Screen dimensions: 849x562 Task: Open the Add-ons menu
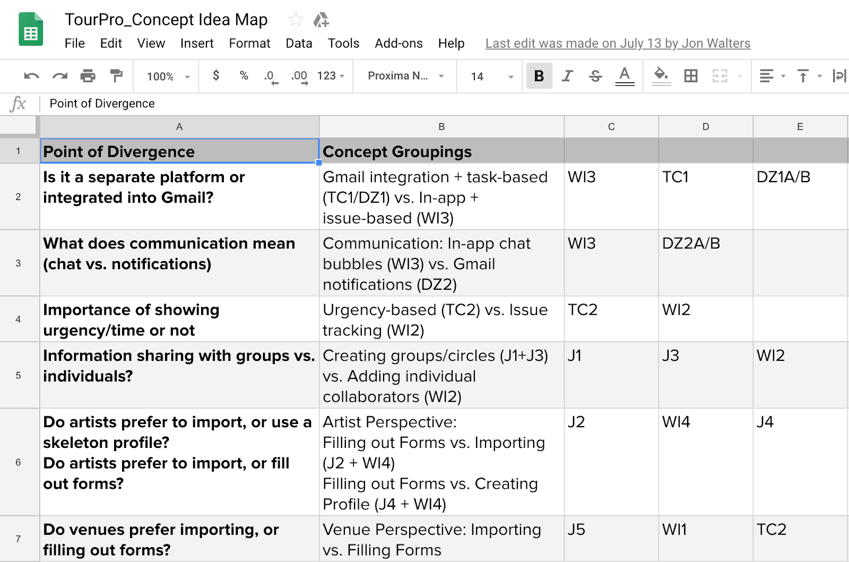[x=398, y=44]
